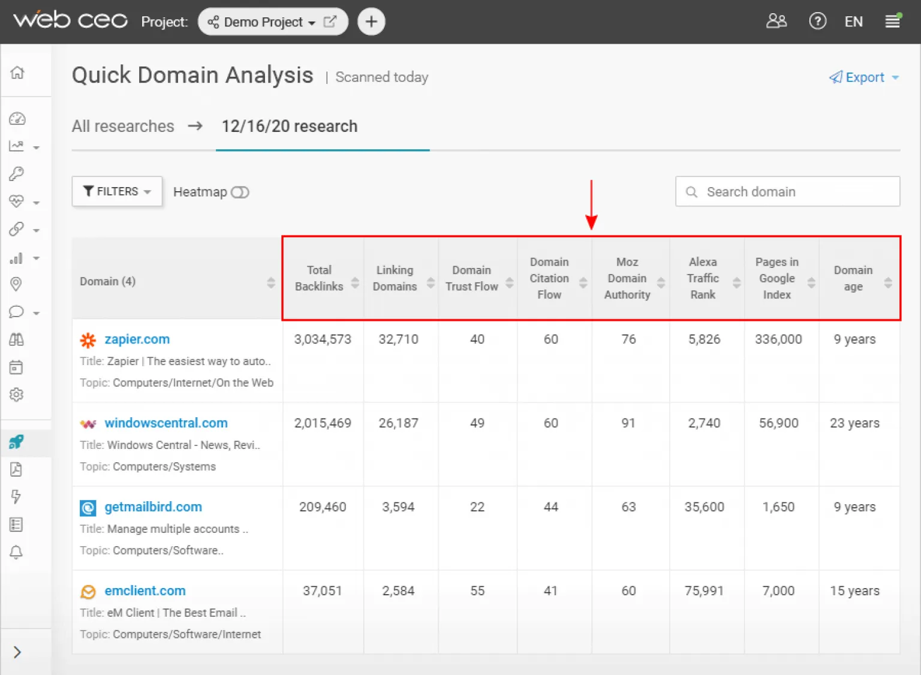The width and height of the screenshot is (921, 675).
Task: Click the getmailbird.com favicon
Action: tap(88, 508)
